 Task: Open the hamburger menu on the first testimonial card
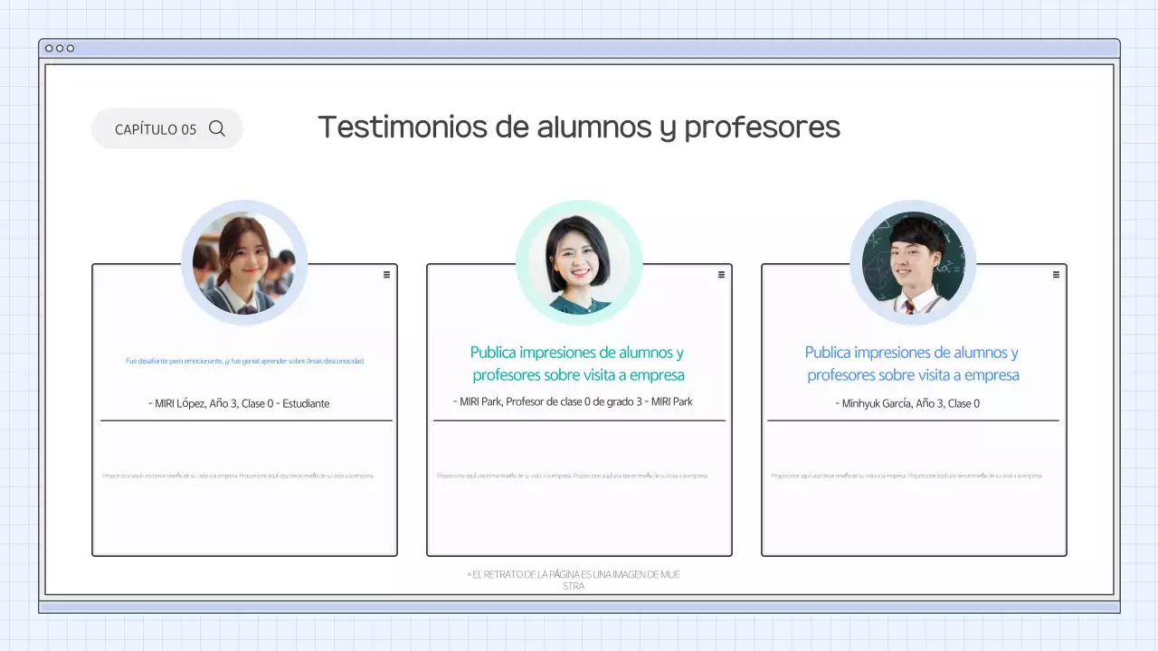click(x=386, y=274)
